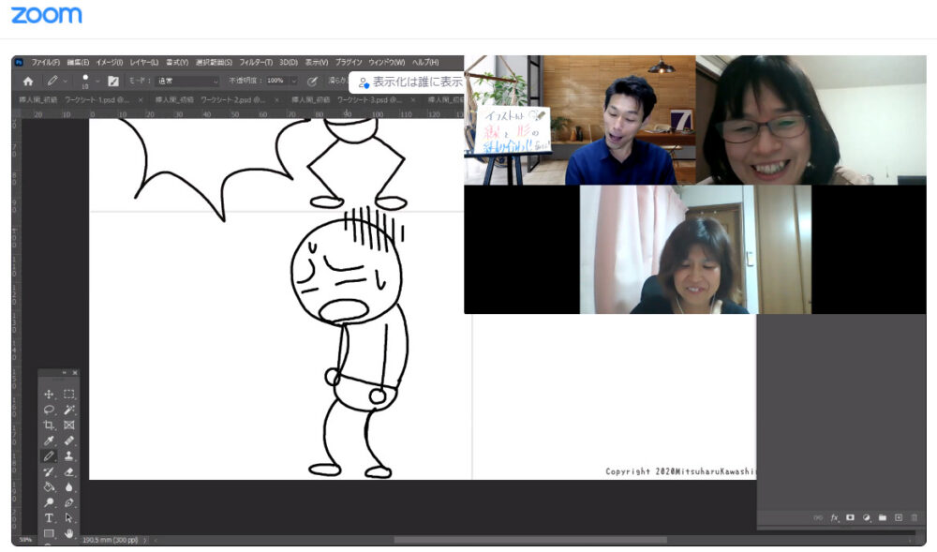937x552 pixels.
Task: Pick the Eyedropper tool
Action: pos(49,440)
